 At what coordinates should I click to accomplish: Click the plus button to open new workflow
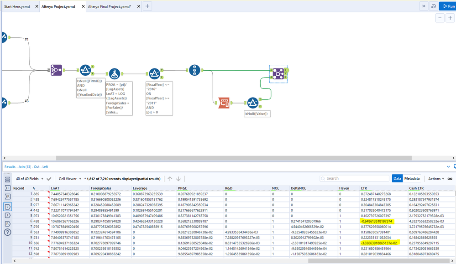[146, 6]
